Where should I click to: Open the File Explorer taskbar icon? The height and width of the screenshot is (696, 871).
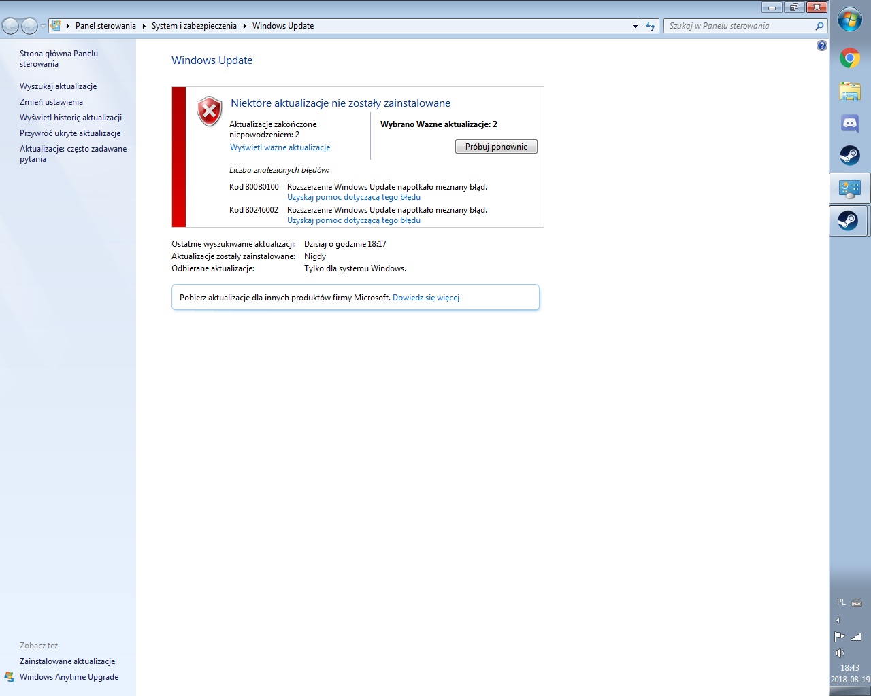pos(849,91)
